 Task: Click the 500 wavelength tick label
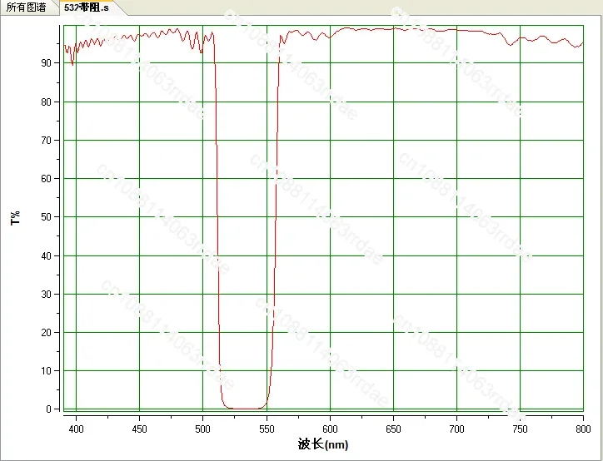click(202, 429)
